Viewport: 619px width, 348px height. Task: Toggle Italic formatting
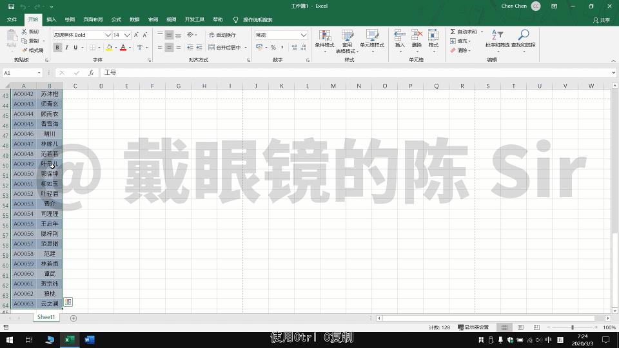point(66,47)
